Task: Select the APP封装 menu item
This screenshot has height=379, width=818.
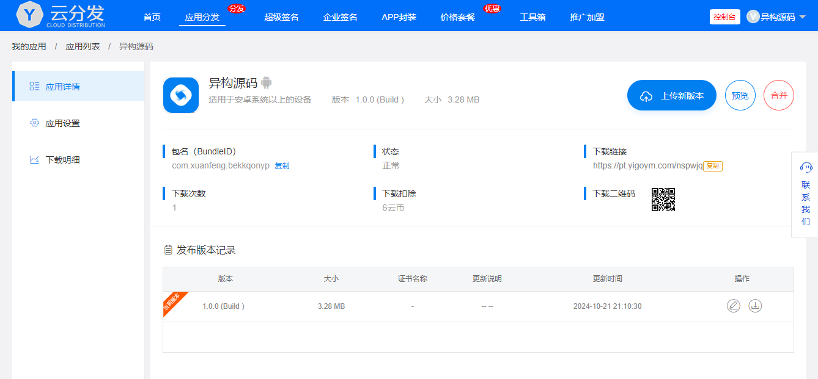Action: pos(399,17)
